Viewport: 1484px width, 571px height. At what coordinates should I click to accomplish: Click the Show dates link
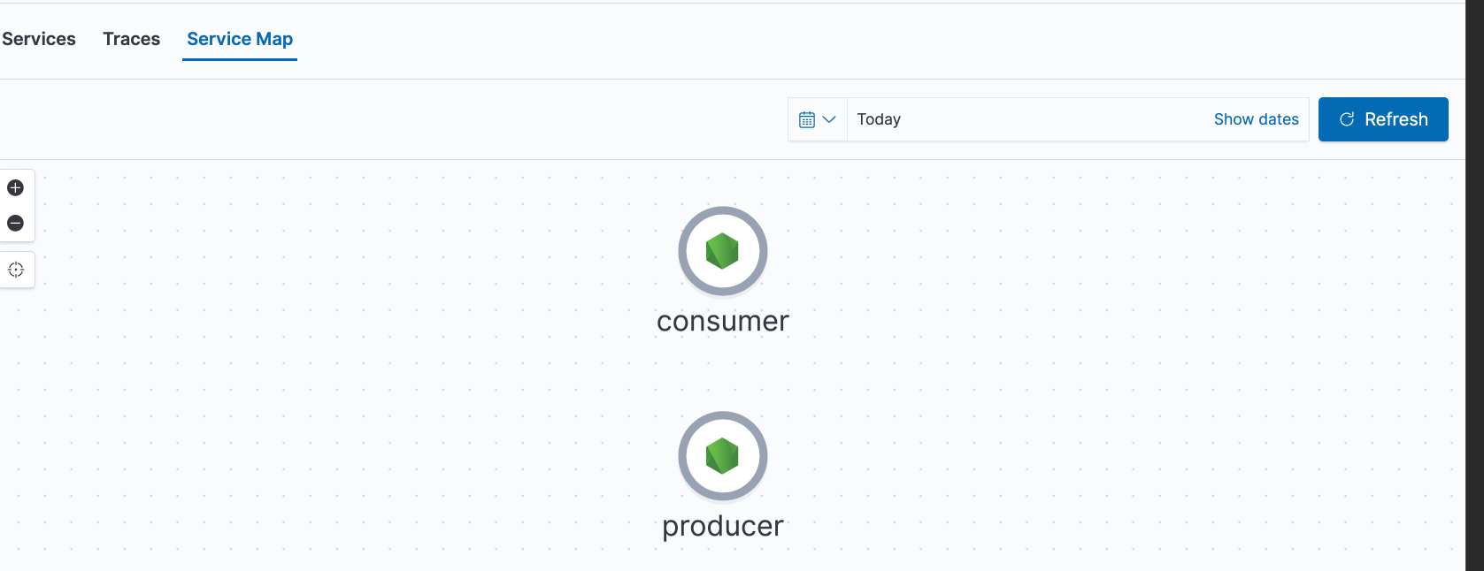point(1256,119)
